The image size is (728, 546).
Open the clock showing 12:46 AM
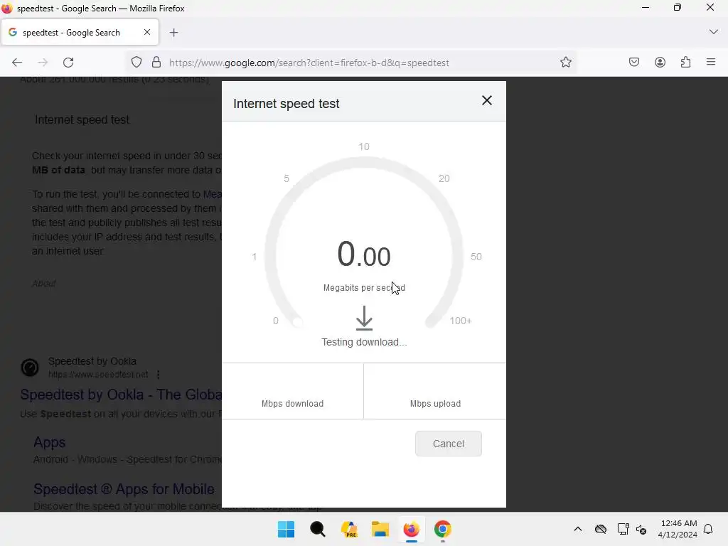678,529
